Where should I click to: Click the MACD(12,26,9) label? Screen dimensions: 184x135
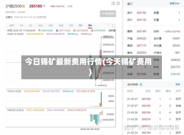[15, 110]
